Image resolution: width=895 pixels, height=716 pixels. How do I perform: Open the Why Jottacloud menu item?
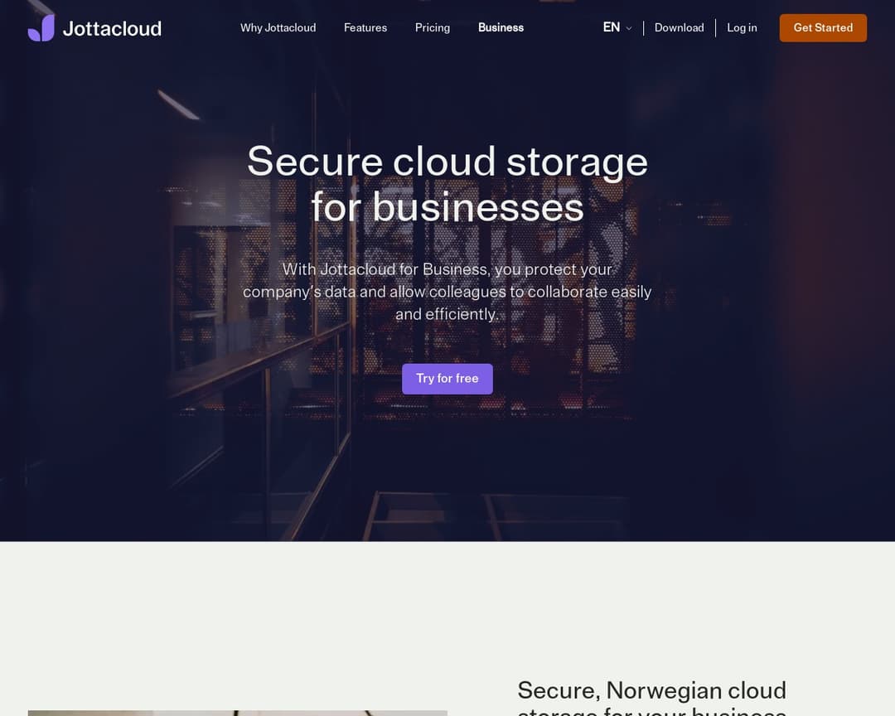pos(278,27)
